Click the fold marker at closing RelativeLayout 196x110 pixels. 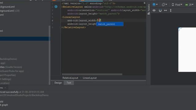[61, 27]
